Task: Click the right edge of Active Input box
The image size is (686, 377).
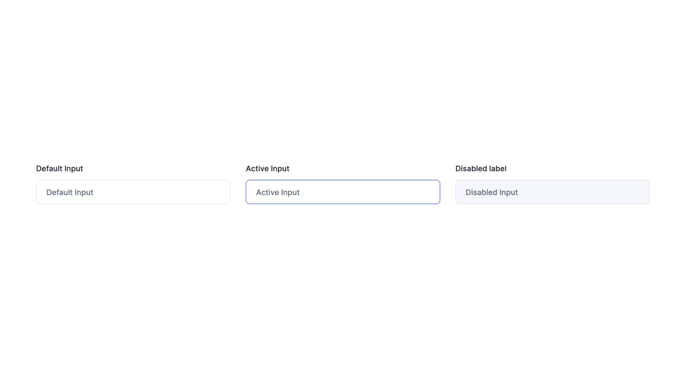Action: pos(440,192)
